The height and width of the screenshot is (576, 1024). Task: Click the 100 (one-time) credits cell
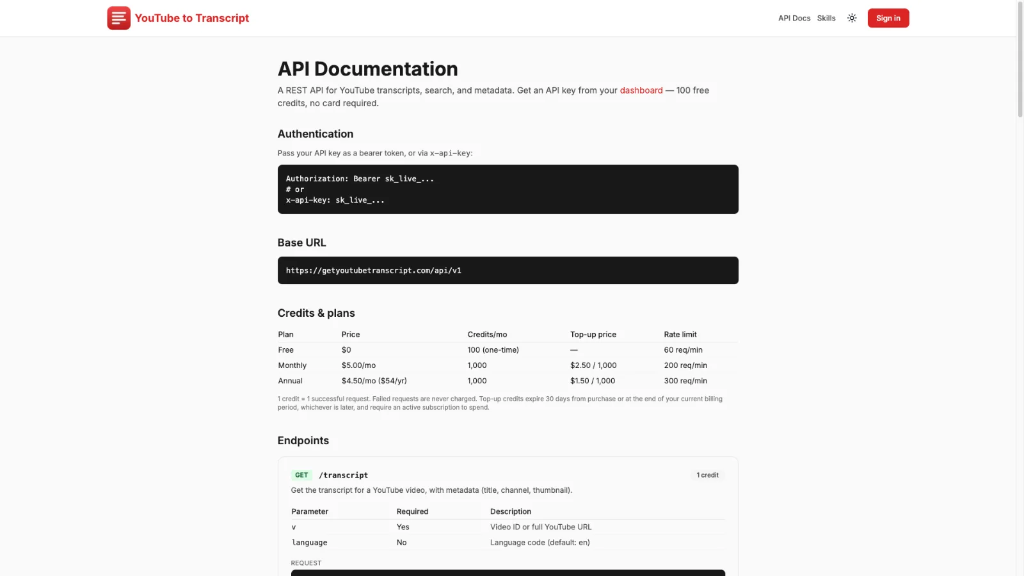(493, 350)
